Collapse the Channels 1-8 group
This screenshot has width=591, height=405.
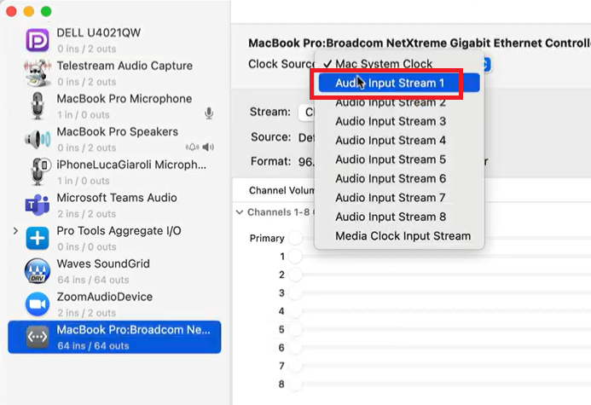tap(240, 212)
